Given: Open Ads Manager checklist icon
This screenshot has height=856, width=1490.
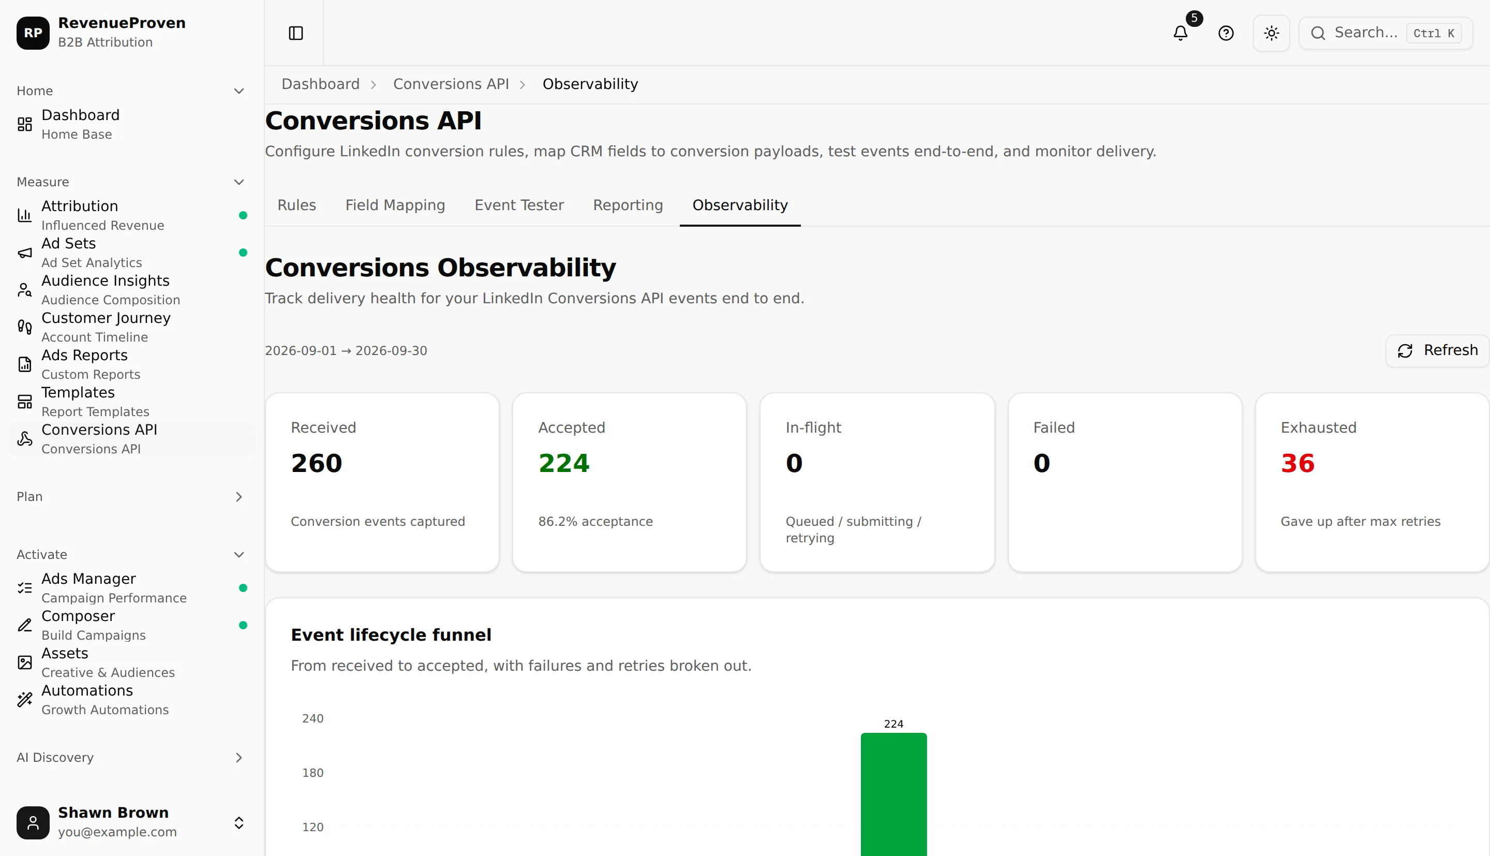Looking at the screenshot, I should 25,588.
